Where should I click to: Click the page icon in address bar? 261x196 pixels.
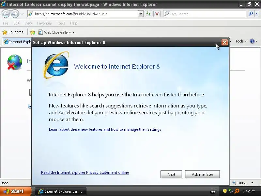click(31, 14)
